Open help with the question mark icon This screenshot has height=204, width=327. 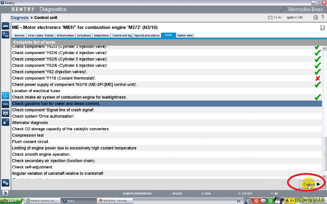coord(323,17)
